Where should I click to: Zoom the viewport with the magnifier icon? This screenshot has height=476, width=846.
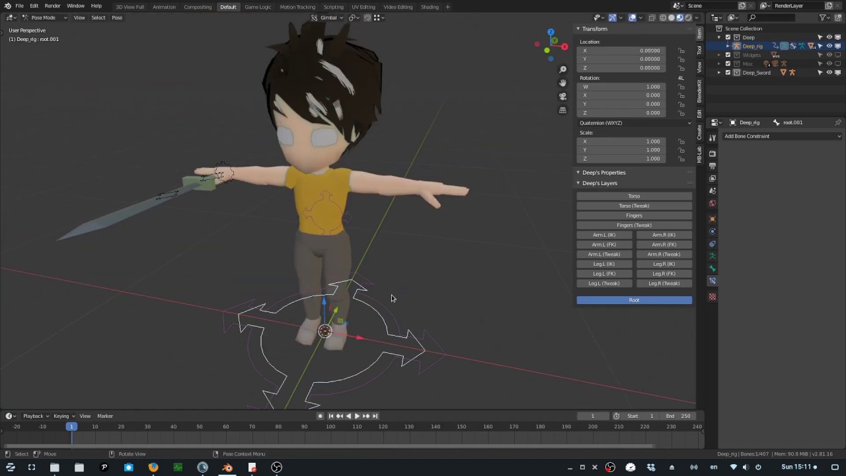point(562,69)
